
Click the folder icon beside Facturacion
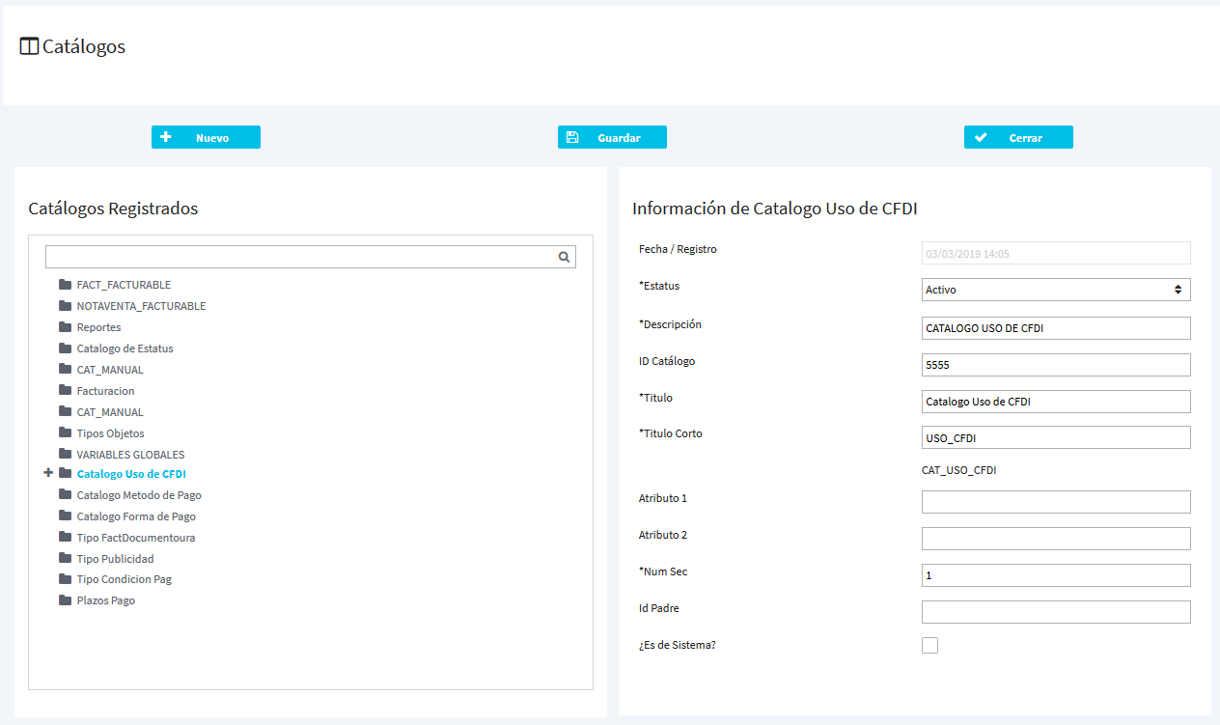[65, 391]
